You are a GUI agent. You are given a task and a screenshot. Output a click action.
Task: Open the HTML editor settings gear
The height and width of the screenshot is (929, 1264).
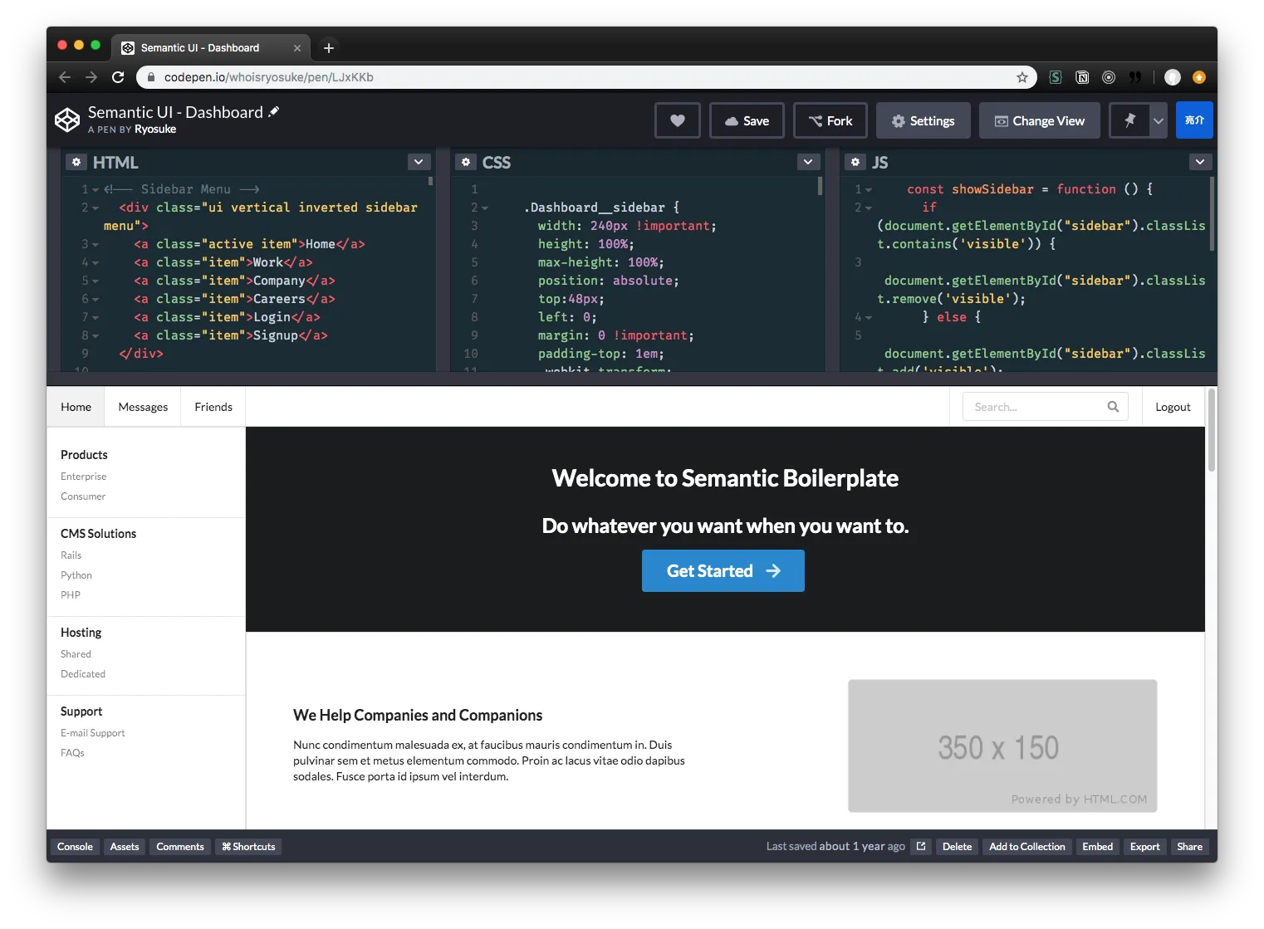76,161
